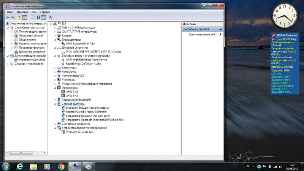Click the blue Help icon in the toolbar

coord(38,17)
